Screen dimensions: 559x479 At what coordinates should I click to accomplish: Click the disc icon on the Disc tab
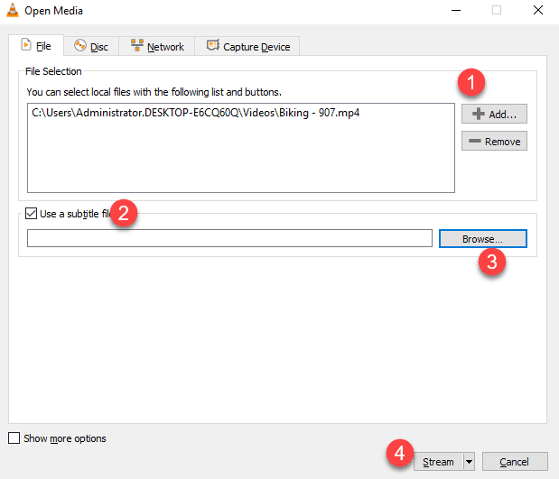point(80,46)
